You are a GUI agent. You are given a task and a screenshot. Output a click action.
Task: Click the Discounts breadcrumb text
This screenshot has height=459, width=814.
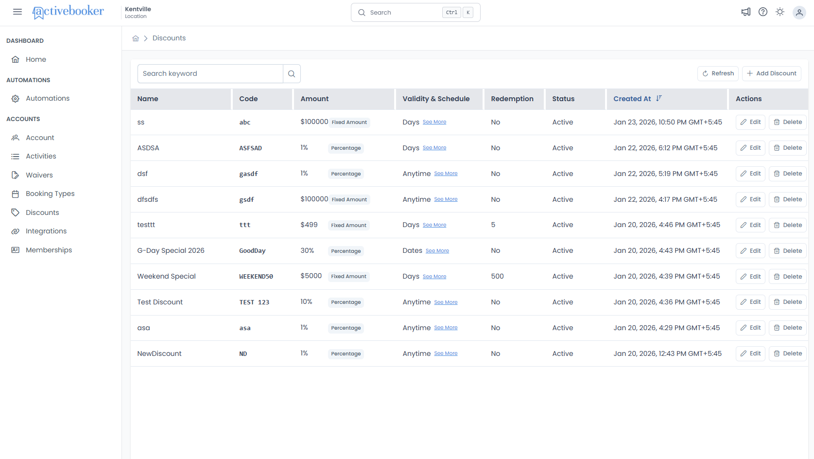pos(169,38)
